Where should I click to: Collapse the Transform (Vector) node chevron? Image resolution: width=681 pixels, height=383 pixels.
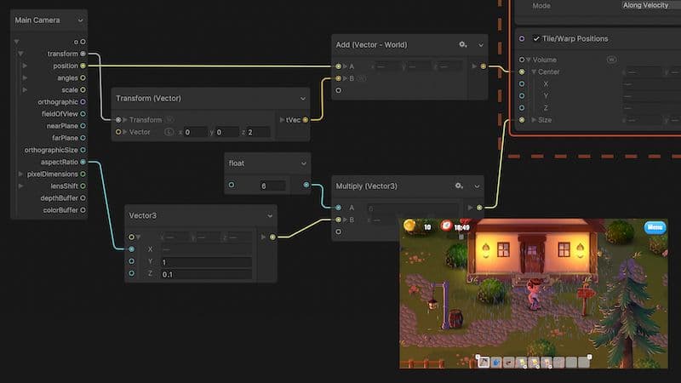coord(303,99)
